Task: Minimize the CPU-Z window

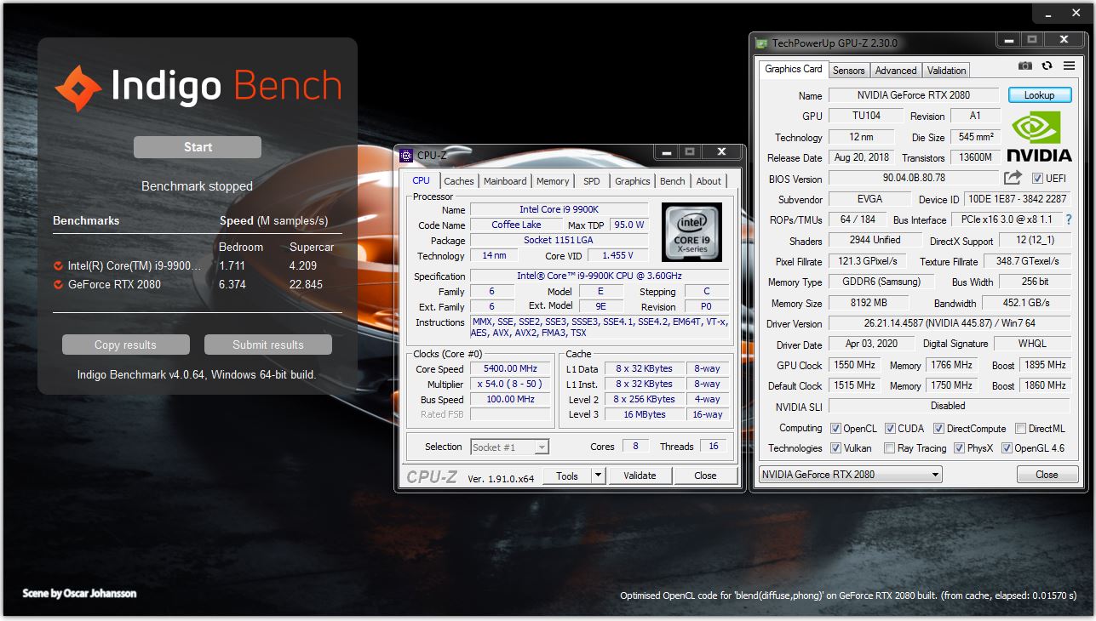Action: (x=666, y=152)
